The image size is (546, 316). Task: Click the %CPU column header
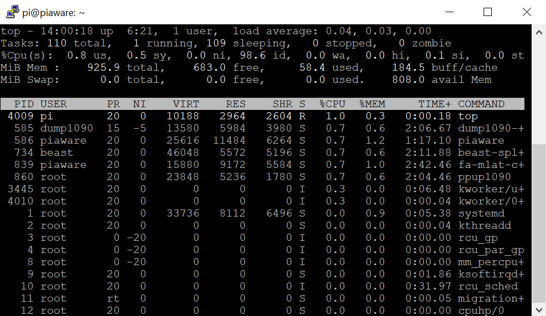click(x=332, y=104)
